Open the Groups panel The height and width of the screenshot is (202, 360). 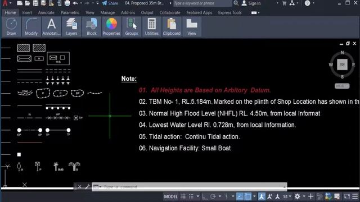[x=131, y=26]
